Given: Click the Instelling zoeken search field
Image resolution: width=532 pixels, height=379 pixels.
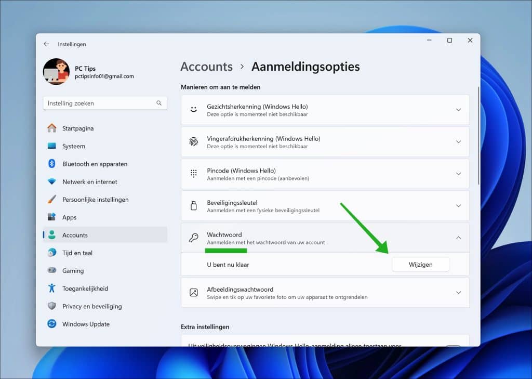Looking at the screenshot, I should (105, 103).
